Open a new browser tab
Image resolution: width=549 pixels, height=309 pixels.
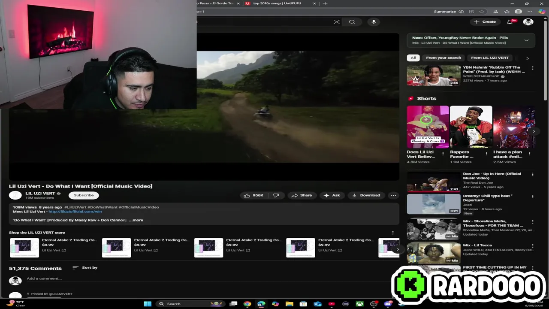click(x=325, y=3)
